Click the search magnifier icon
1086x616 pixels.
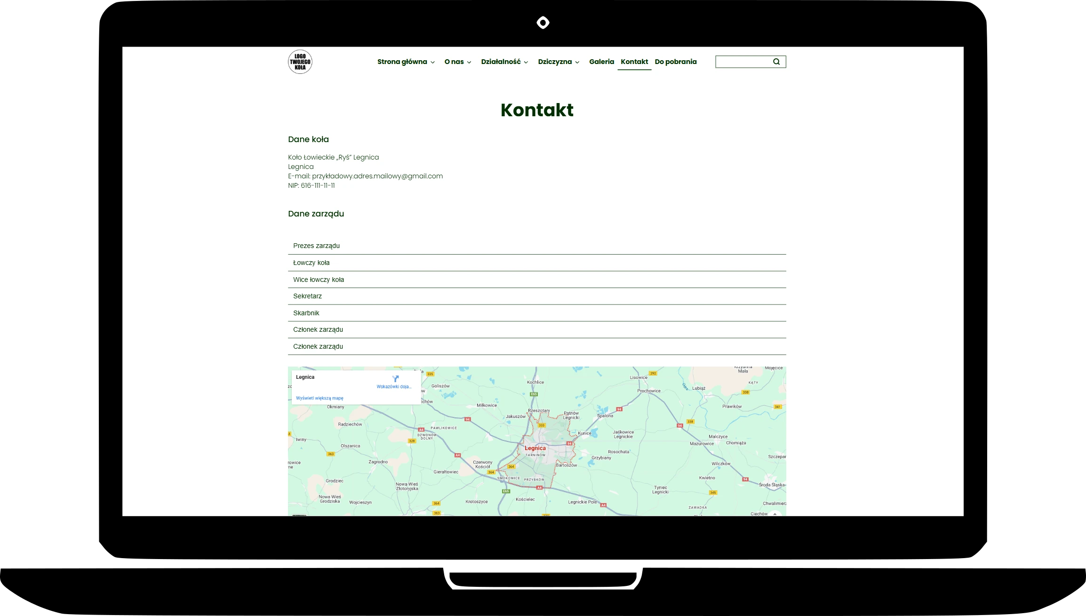coord(776,62)
